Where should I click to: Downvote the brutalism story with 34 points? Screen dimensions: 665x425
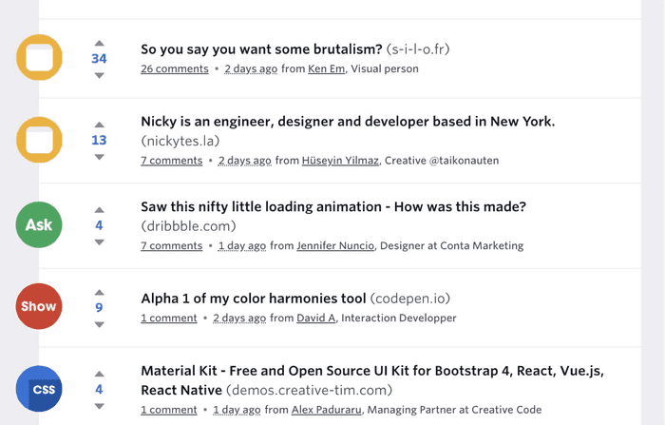pyautogui.click(x=99, y=75)
